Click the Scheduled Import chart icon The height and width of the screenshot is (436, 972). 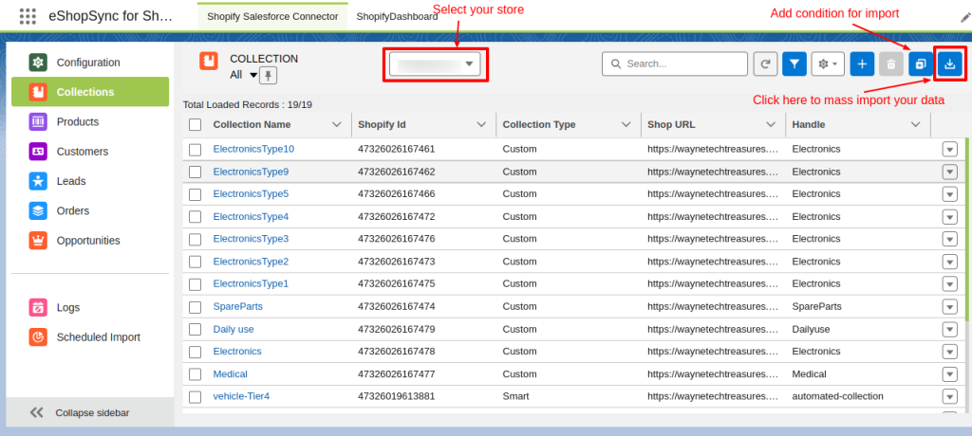coord(38,336)
